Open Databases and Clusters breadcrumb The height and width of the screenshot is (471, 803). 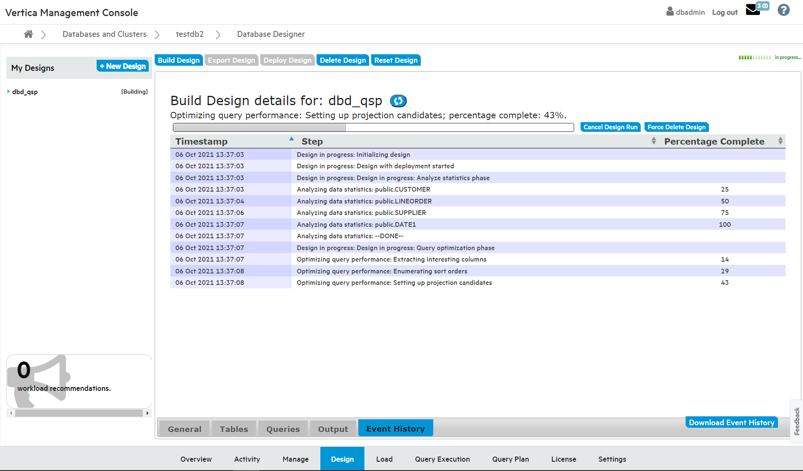tap(105, 34)
